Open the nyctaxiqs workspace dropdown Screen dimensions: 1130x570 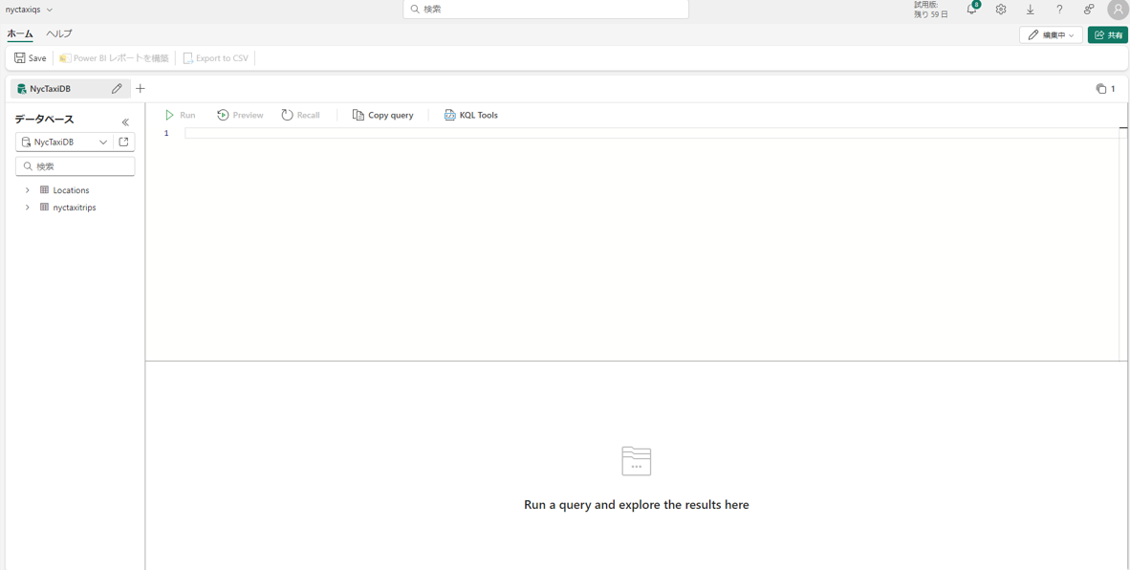pyautogui.click(x=30, y=10)
